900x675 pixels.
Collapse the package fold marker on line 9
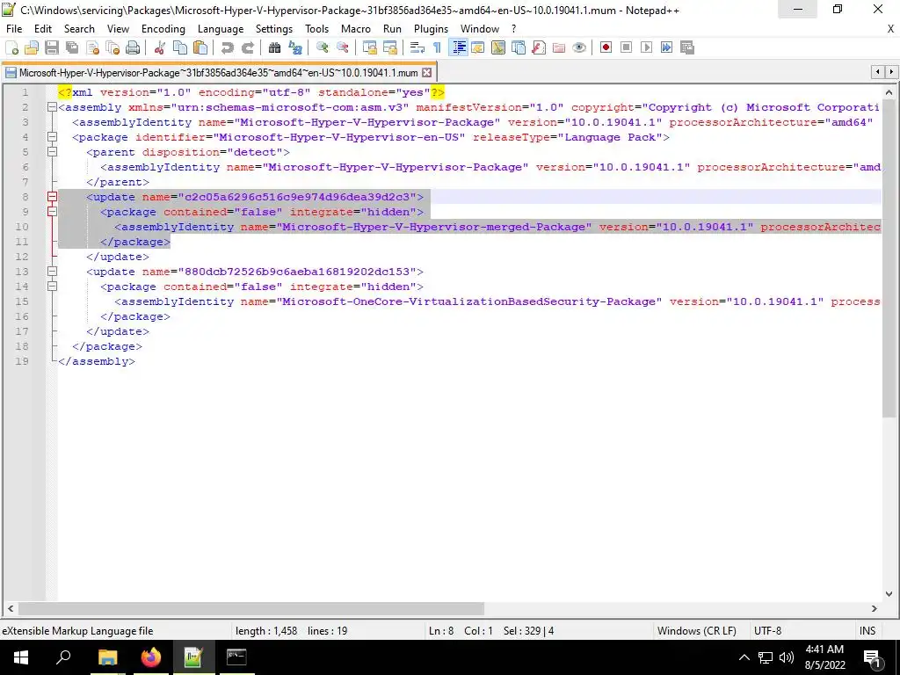52,212
